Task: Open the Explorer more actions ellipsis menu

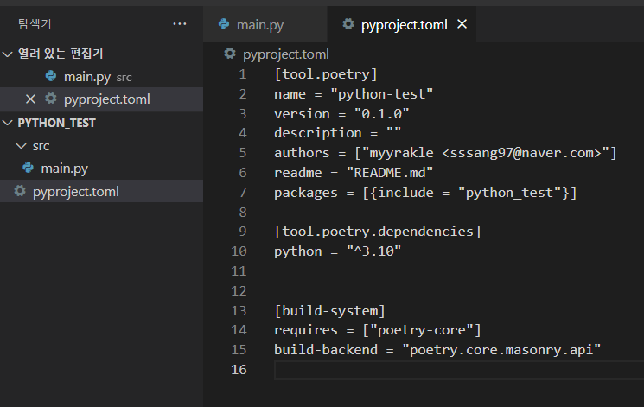Action: tap(180, 24)
